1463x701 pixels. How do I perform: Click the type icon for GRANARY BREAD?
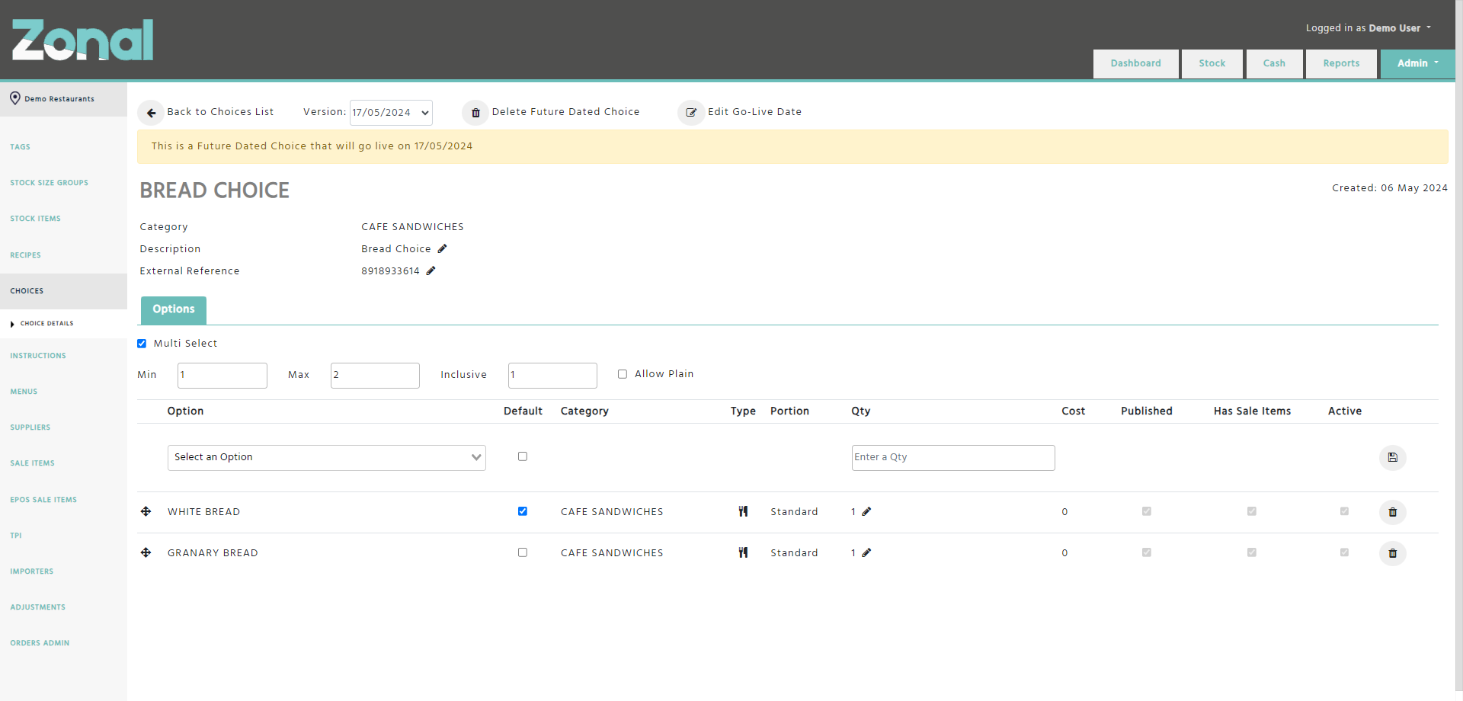pos(743,552)
